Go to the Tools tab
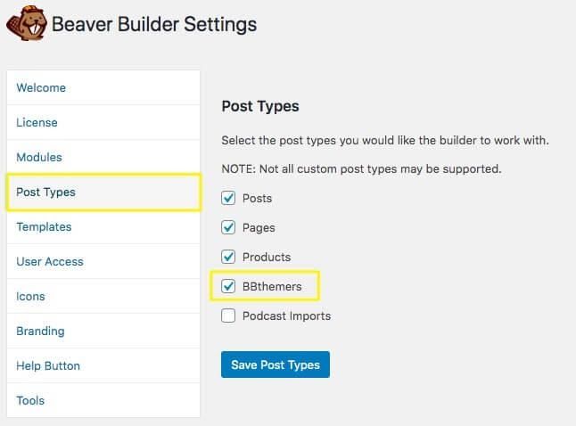The image size is (576, 426). [103, 400]
